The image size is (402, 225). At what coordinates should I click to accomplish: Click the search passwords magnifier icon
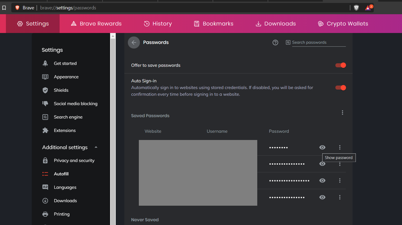coord(288,42)
